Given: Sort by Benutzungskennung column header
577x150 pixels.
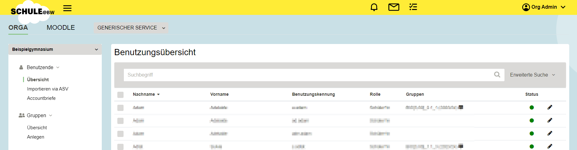Looking at the screenshot, I should tap(313, 94).
